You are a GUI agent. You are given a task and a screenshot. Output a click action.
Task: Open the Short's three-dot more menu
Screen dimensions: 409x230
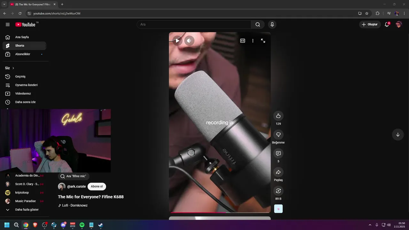pyautogui.click(x=253, y=41)
